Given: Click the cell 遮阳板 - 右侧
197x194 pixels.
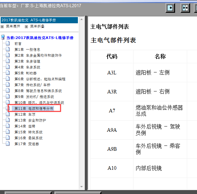Looking at the screenshot, I should pyautogui.click(x=160, y=91).
